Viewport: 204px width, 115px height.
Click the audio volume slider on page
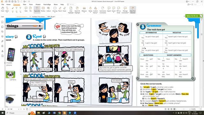30,26
